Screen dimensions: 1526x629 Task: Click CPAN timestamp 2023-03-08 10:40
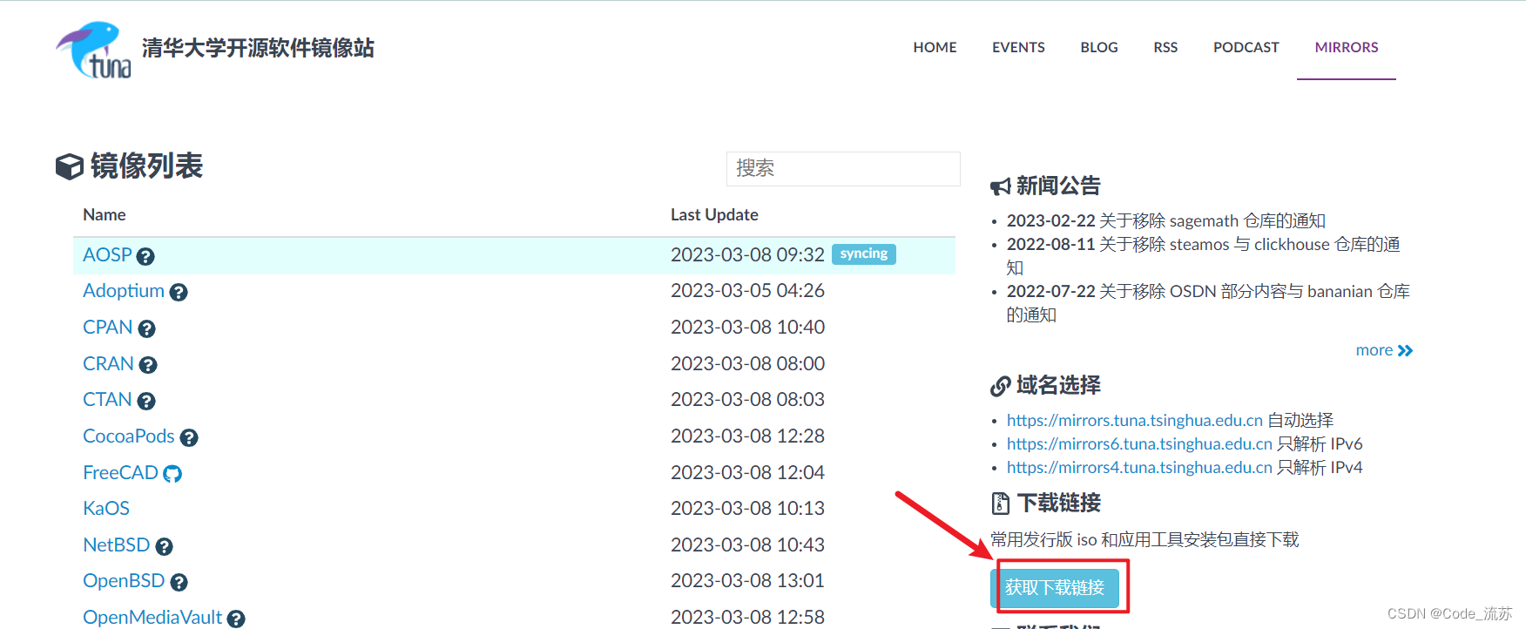click(747, 327)
